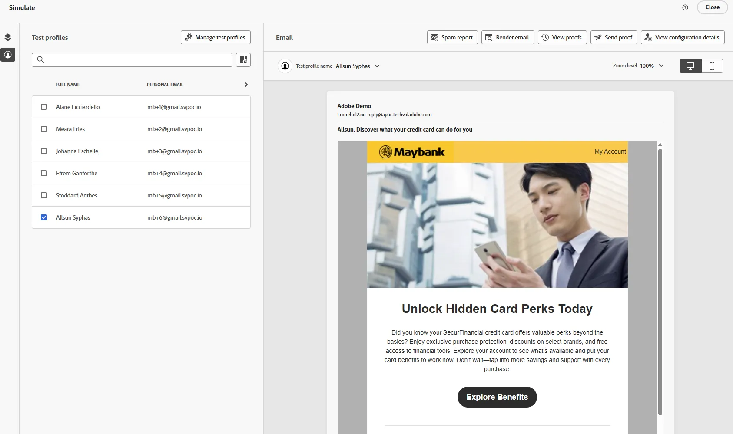The image size is (733, 434).
Task: Check the Meara Fries checkbox
Action: tap(44, 129)
